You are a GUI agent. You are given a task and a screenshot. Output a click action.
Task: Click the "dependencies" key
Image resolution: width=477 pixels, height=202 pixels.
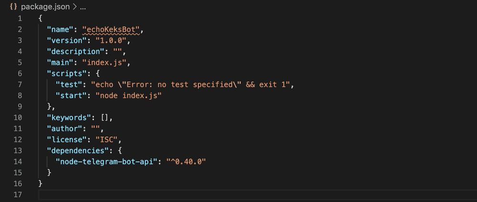[x=75, y=150]
